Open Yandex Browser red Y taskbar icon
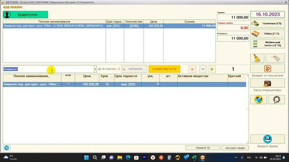 click(x=153, y=157)
